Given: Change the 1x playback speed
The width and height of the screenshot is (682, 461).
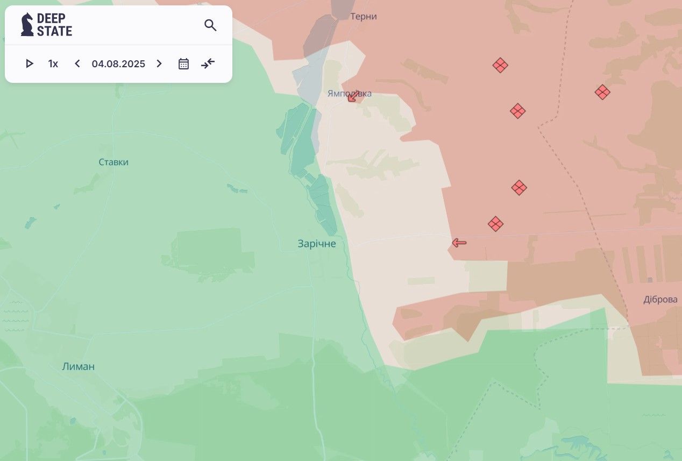Looking at the screenshot, I should coord(53,64).
